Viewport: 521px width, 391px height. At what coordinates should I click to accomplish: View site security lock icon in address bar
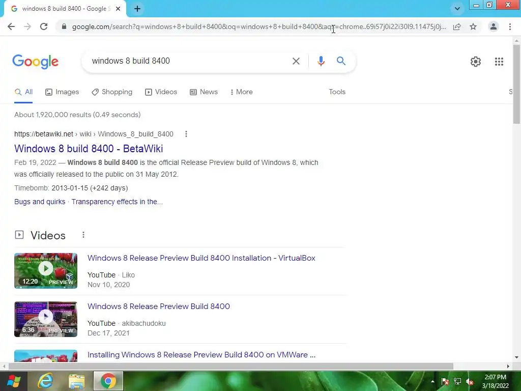pos(64,26)
